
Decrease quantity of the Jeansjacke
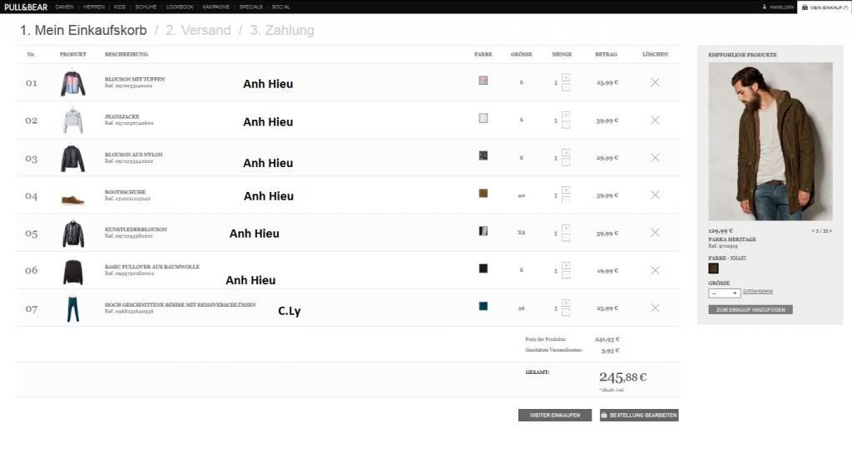point(566,125)
